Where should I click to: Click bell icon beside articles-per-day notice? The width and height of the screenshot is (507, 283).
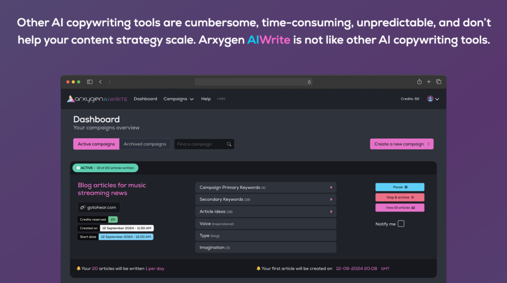pyautogui.click(x=78, y=269)
